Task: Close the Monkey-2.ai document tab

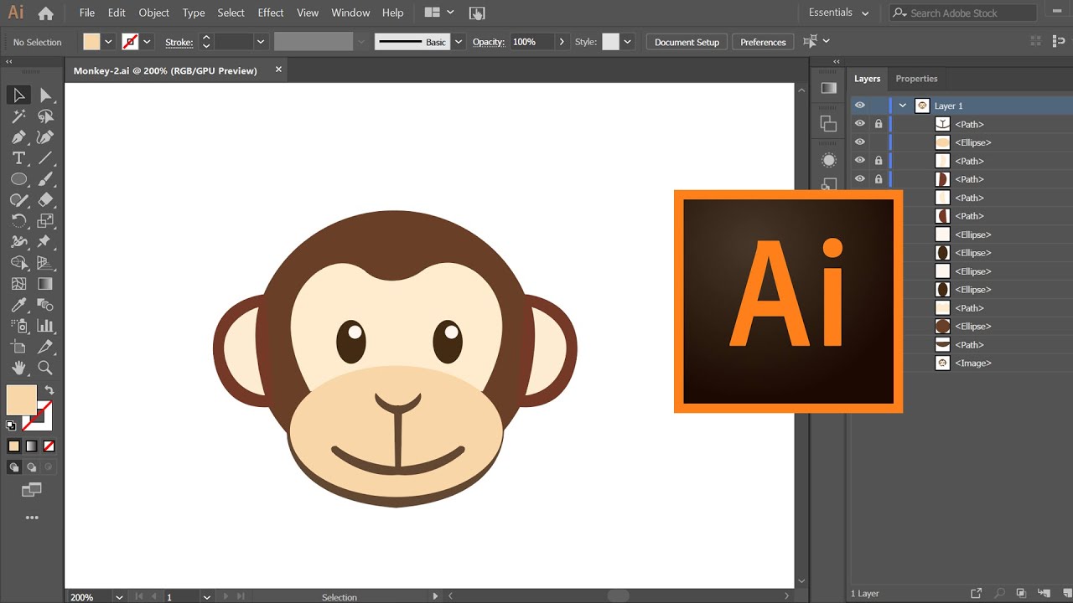Action: click(x=278, y=70)
